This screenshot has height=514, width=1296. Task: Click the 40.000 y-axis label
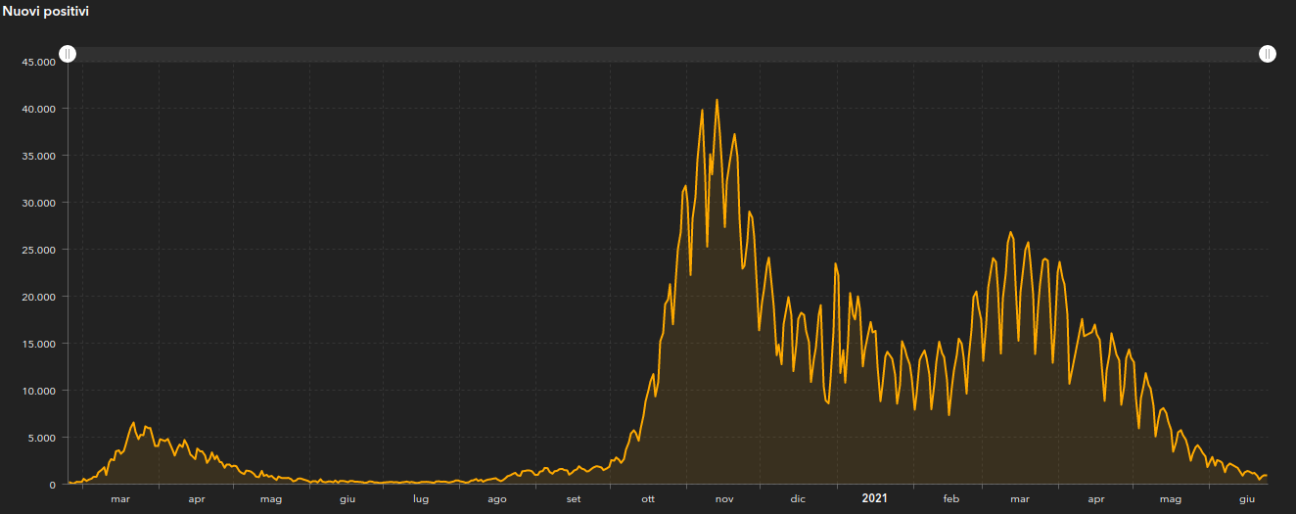37,109
